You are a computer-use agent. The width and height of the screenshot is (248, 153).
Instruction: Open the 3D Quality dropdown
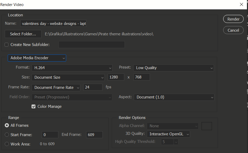[168, 134]
